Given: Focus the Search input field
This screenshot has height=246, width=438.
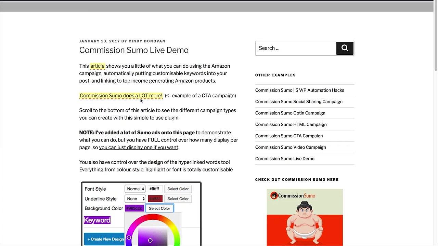Looking at the screenshot, I should point(296,48).
